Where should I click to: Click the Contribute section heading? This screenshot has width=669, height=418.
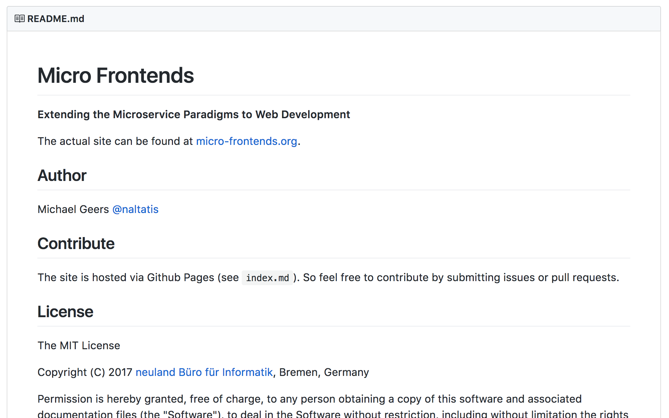point(76,244)
